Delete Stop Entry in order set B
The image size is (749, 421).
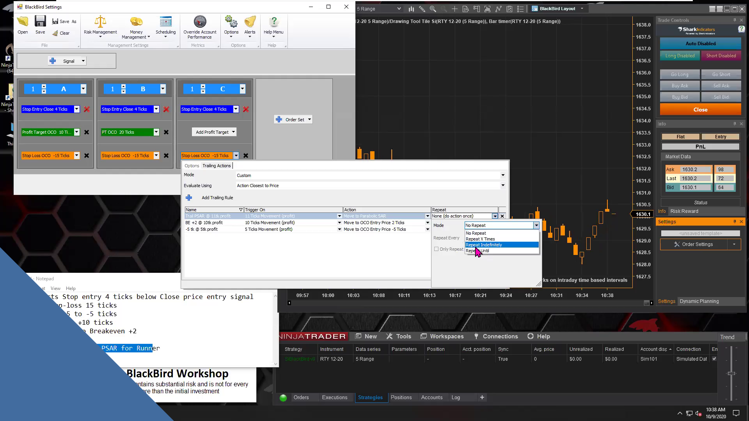[166, 109]
